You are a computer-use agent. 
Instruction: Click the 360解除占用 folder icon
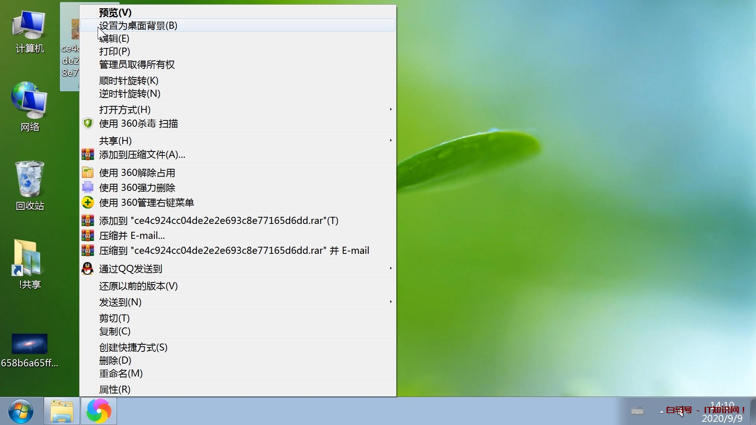point(87,173)
